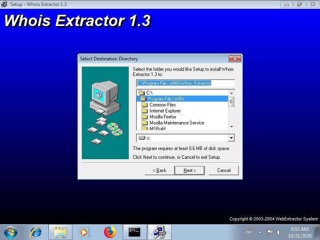Click the c: drive combo box

[x=186, y=138]
